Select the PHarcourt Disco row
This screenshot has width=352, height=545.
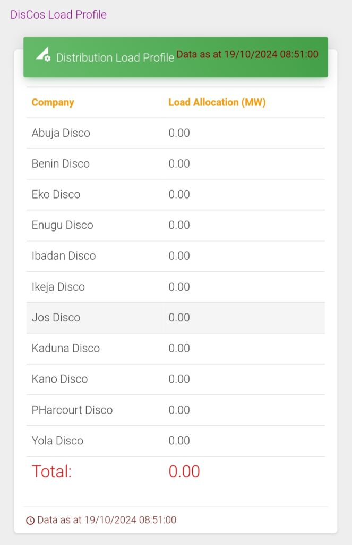(x=176, y=410)
